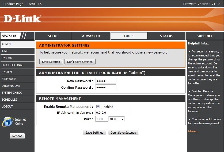Click bottom Don't Save Settings button
224x152 pixels.
tap(123, 132)
